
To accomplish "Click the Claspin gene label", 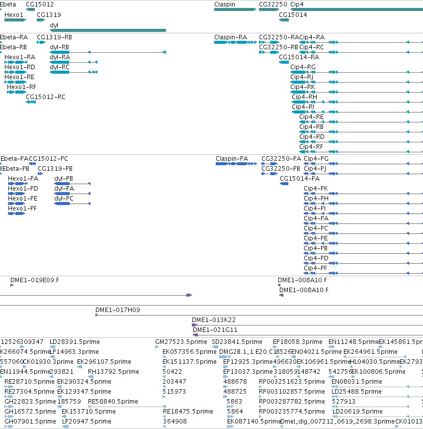I will (225, 4).
